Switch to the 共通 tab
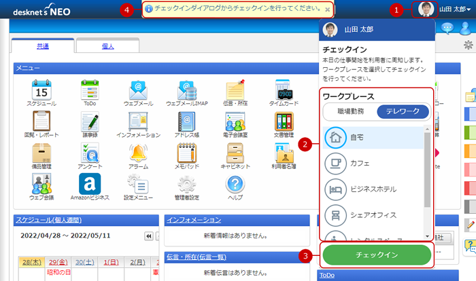The width and height of the screenshot is (476, 281). (x=43, y=46)
